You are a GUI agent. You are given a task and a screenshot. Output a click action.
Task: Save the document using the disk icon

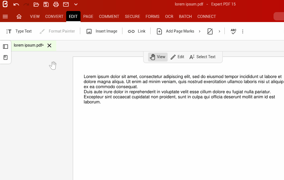46,4
